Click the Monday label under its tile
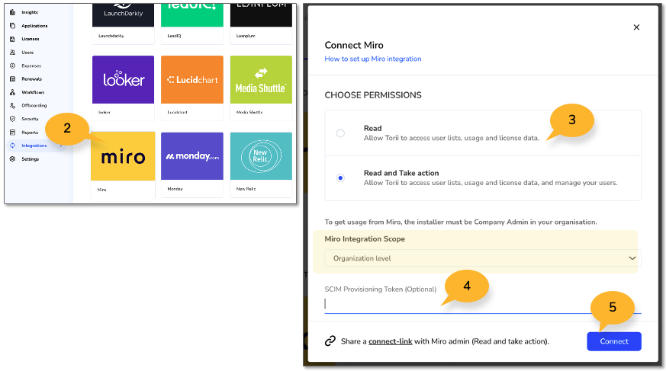Screen dimensions: 666x371 (175, 189)
